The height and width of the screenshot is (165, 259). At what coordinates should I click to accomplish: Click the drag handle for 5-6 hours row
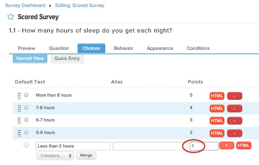click(19, 133)
